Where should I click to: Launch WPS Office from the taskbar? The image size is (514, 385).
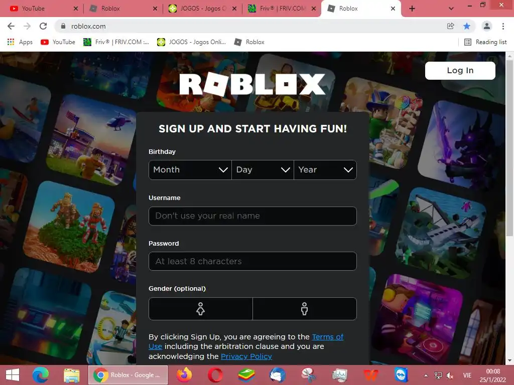pyautogui.click(x=370, y=375)
